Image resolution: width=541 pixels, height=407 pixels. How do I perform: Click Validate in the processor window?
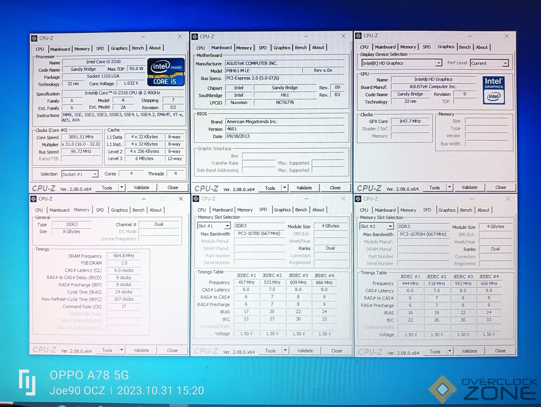[142, 187]
